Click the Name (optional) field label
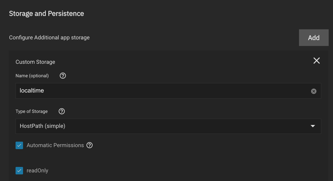 (32, 76)
